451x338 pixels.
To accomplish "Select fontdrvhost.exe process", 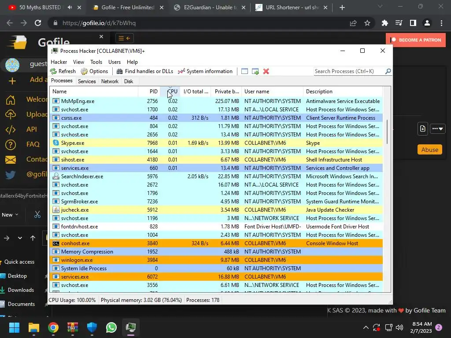I will pos(216,227).
